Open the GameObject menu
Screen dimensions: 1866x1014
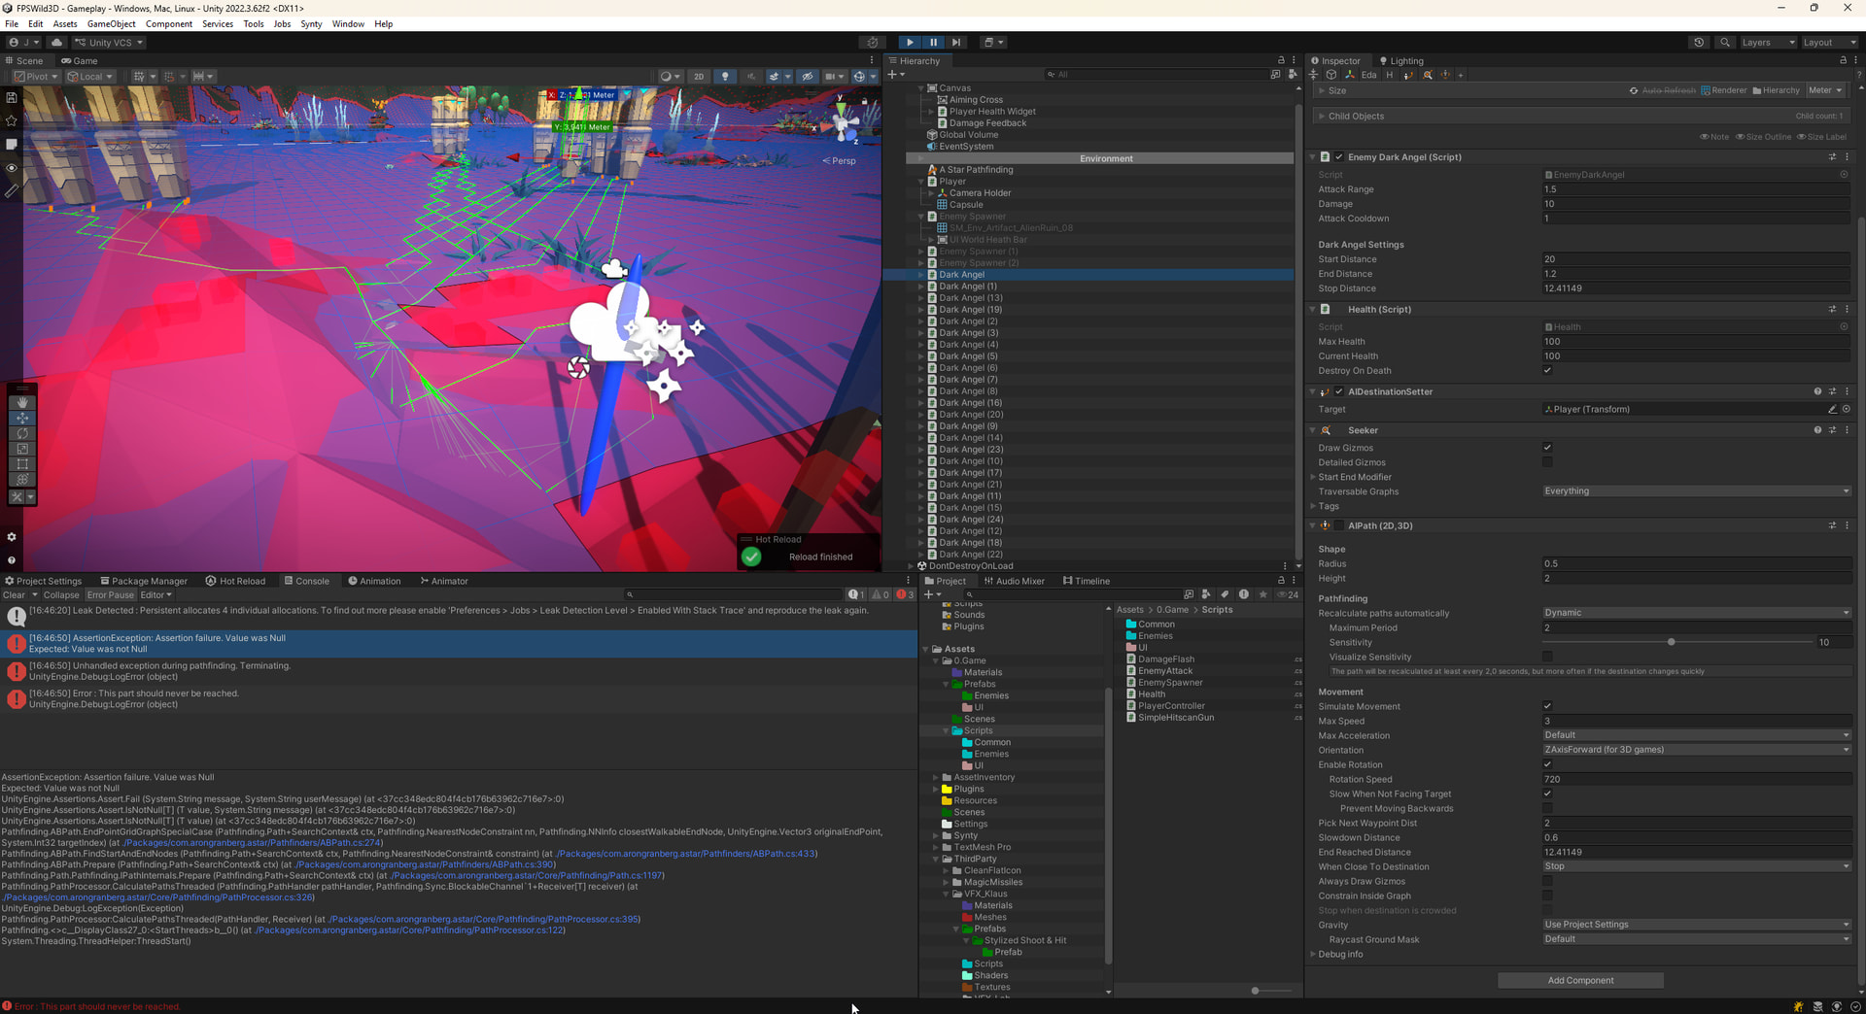coord(111,24)
